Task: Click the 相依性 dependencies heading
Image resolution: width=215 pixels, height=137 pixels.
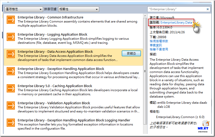Action: point(155,111)
